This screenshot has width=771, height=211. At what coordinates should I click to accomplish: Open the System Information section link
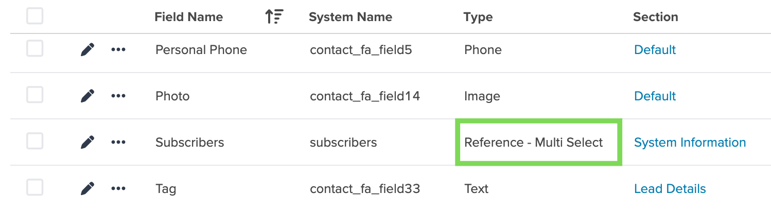coord(690,143)
